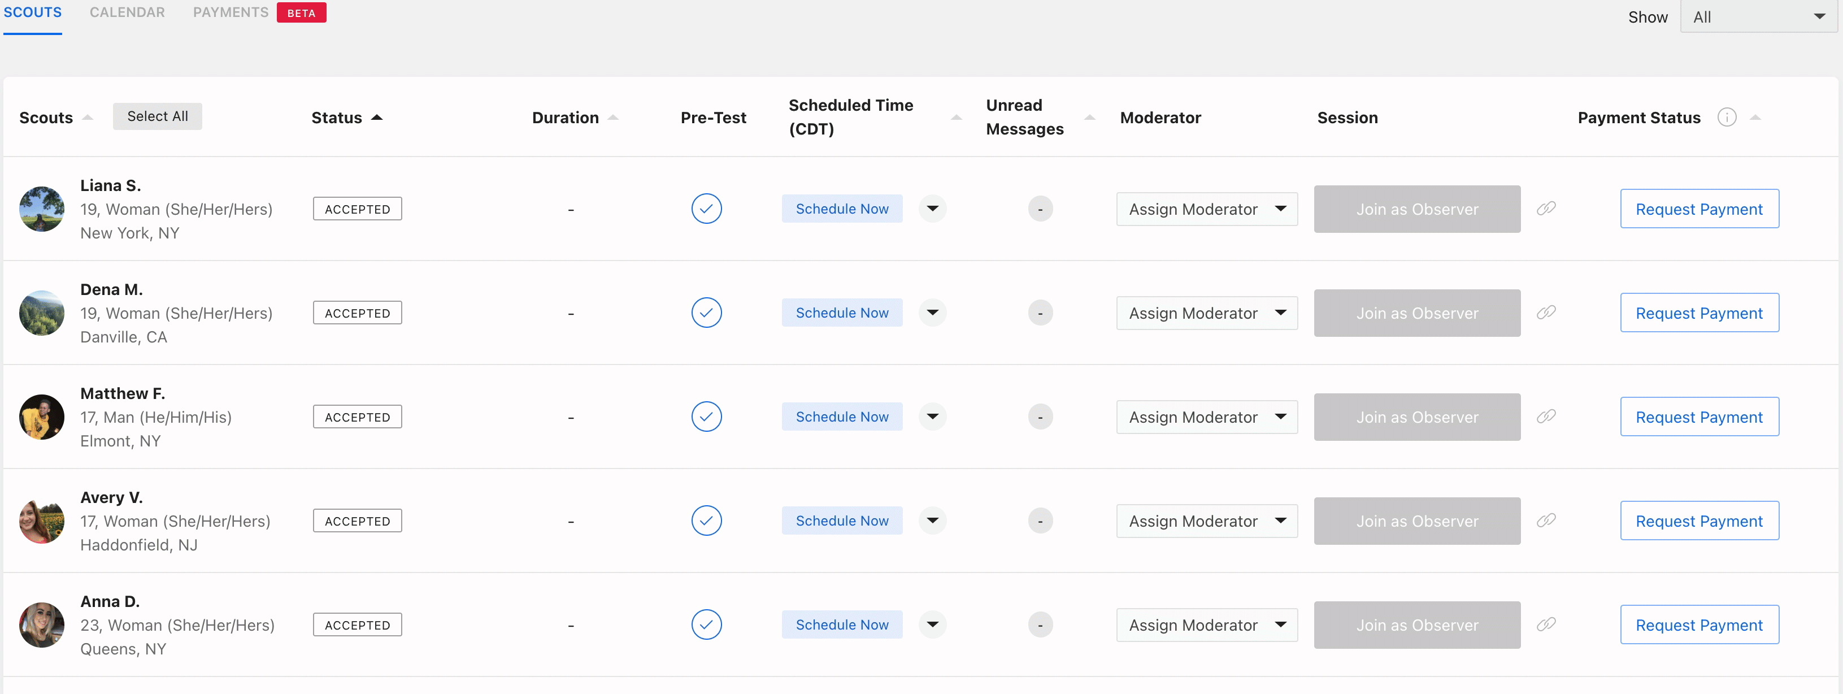Sort by the Scouts column arrow
The height and width of the screenshot is (694, 1843).
87,118
